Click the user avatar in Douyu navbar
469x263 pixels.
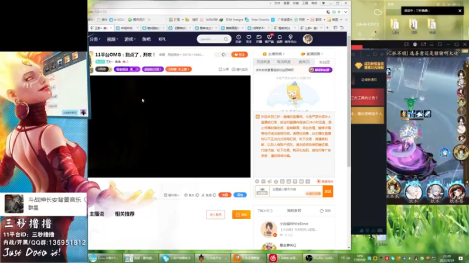pyautogui.click(x=307, y=39)
